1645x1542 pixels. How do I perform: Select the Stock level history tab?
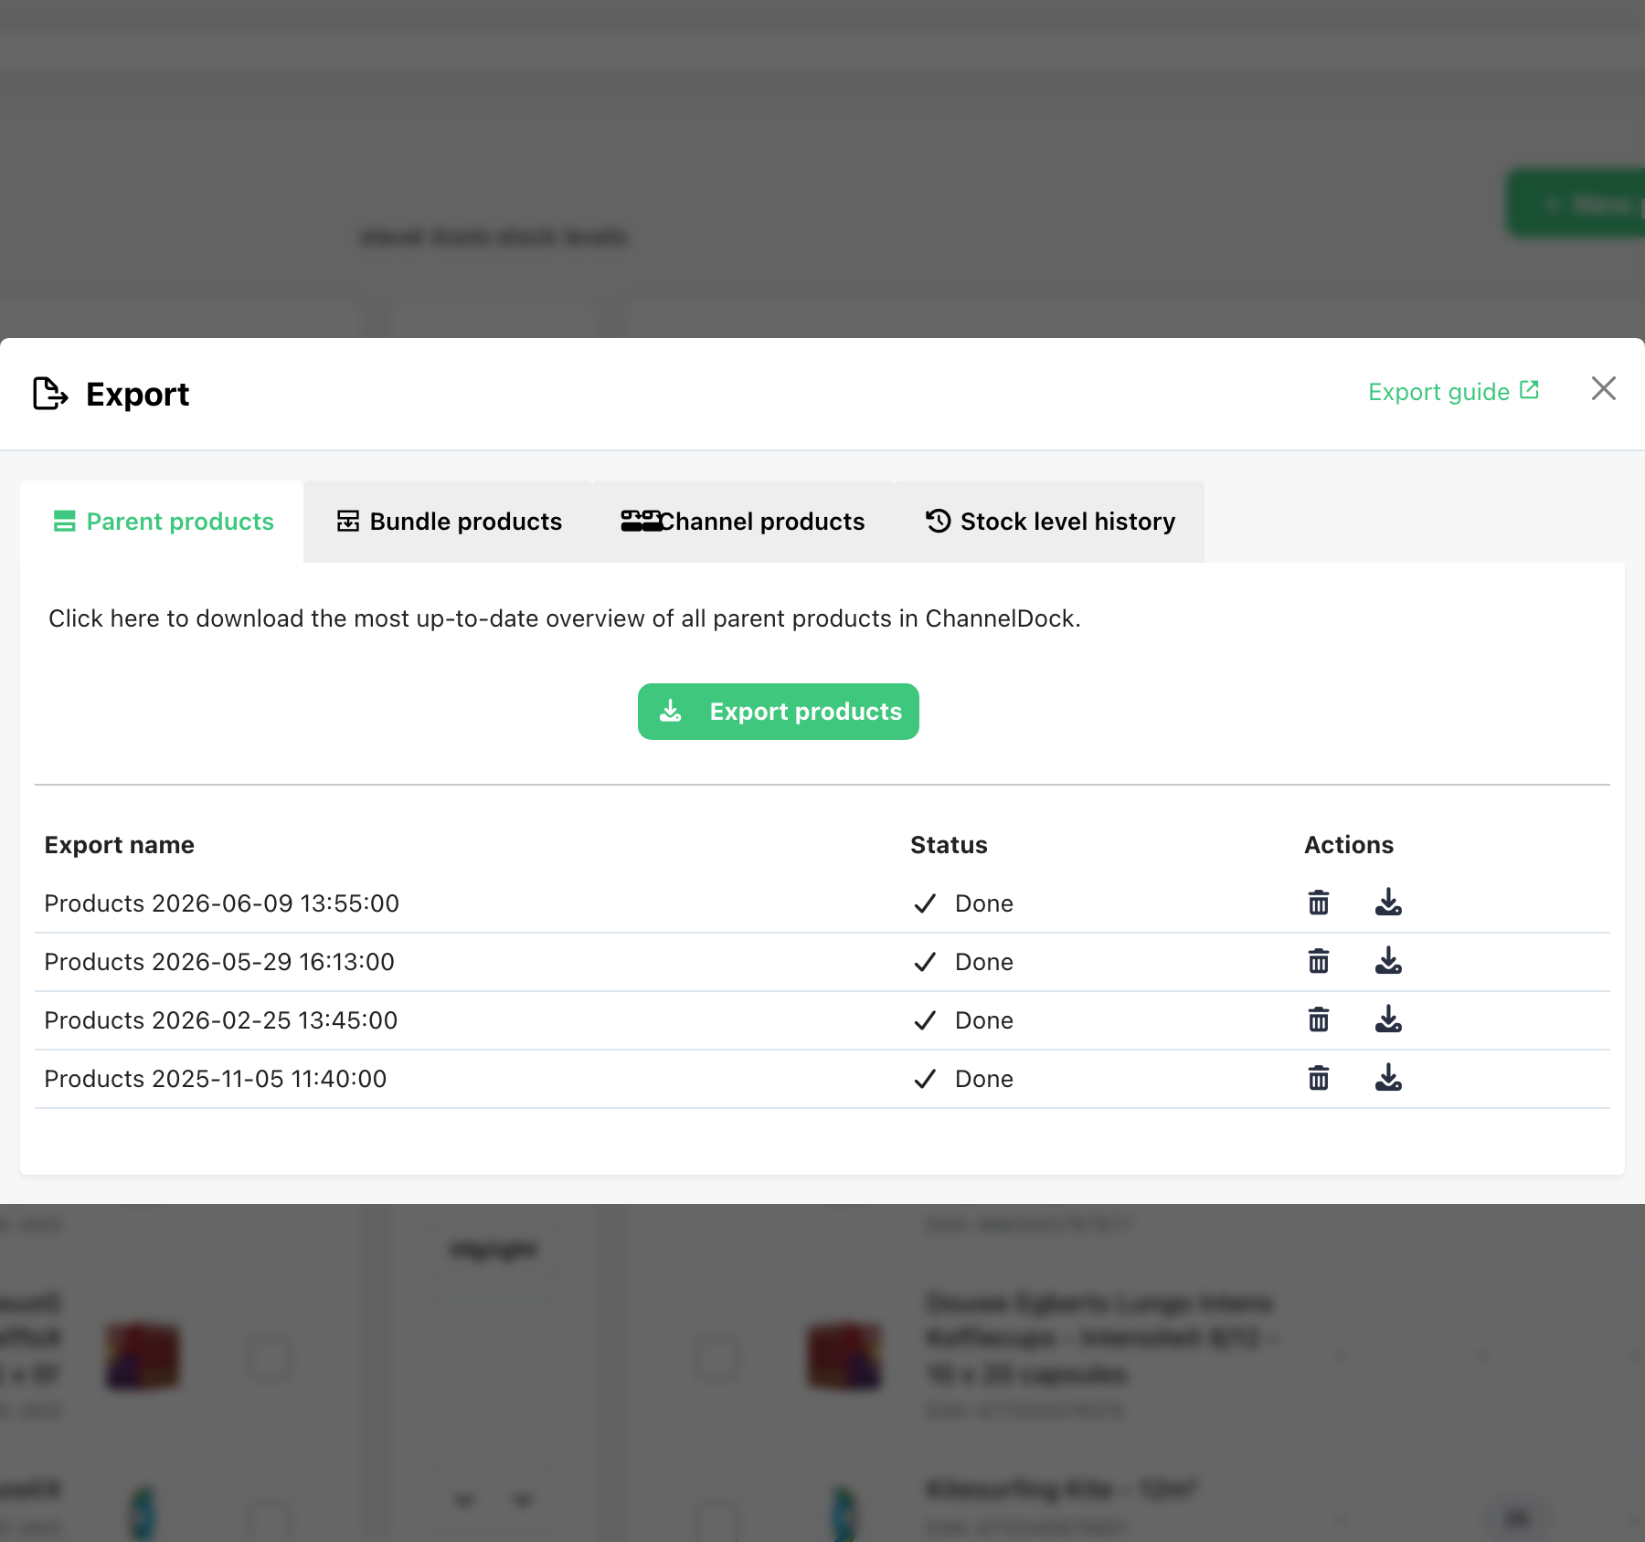(x=1049, y=522)
